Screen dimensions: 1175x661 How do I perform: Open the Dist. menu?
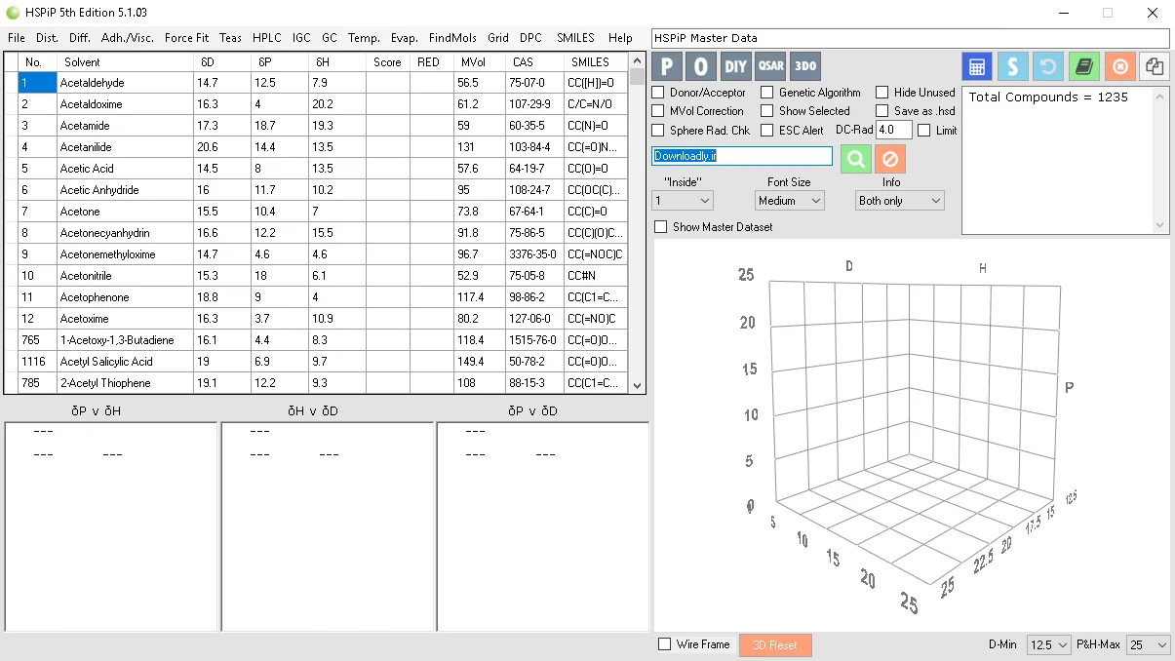point(47,38)
